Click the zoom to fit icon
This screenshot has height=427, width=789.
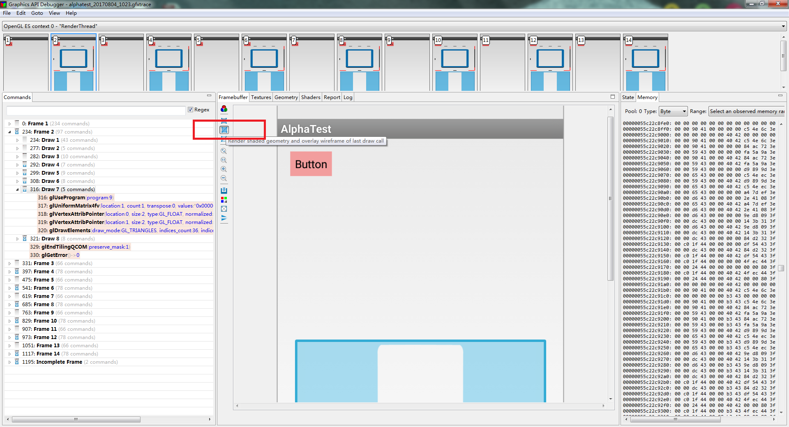point(224,151)
